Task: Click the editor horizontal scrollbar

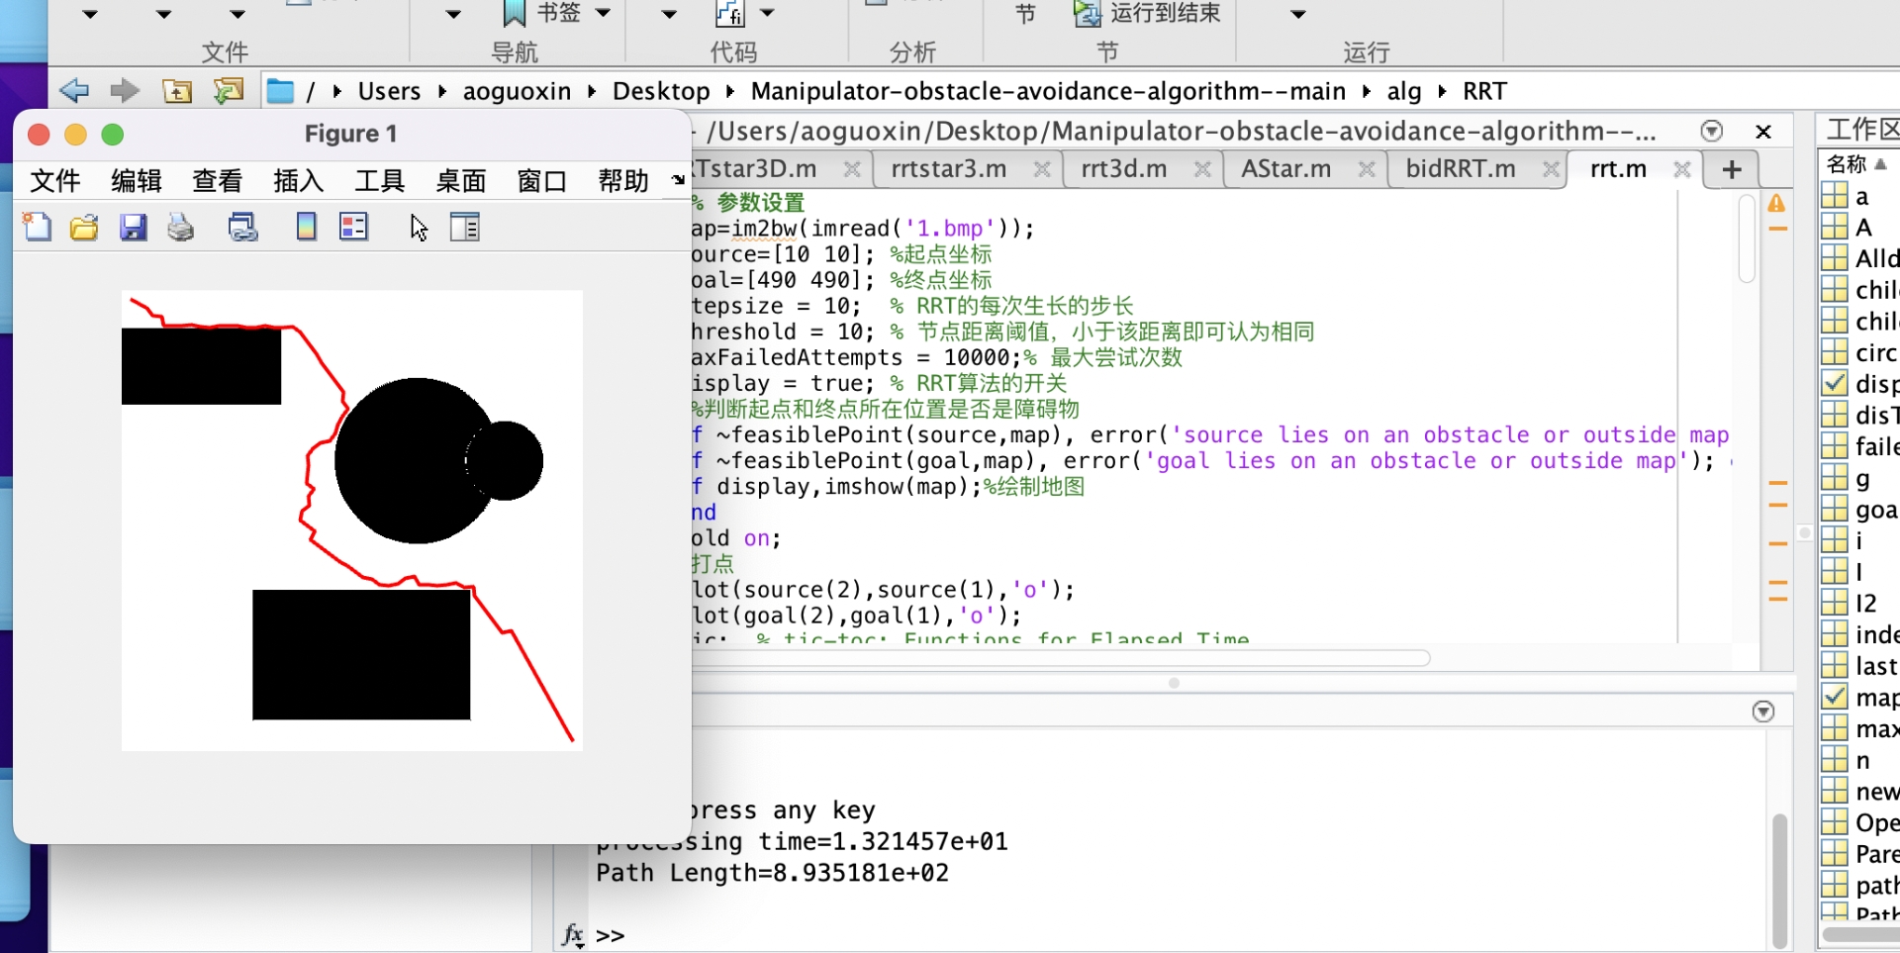Action: coord(1061,658)
